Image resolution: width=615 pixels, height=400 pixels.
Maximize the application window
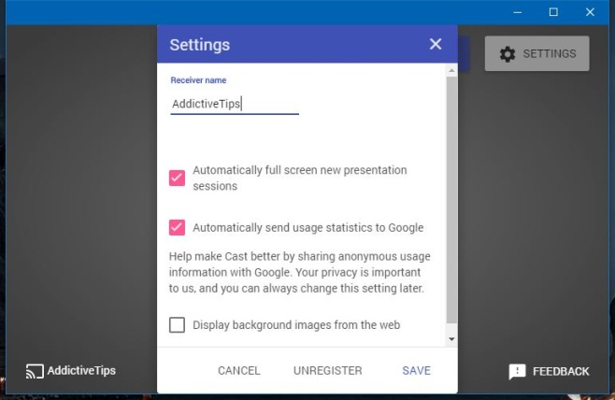[x=553, y=12]
